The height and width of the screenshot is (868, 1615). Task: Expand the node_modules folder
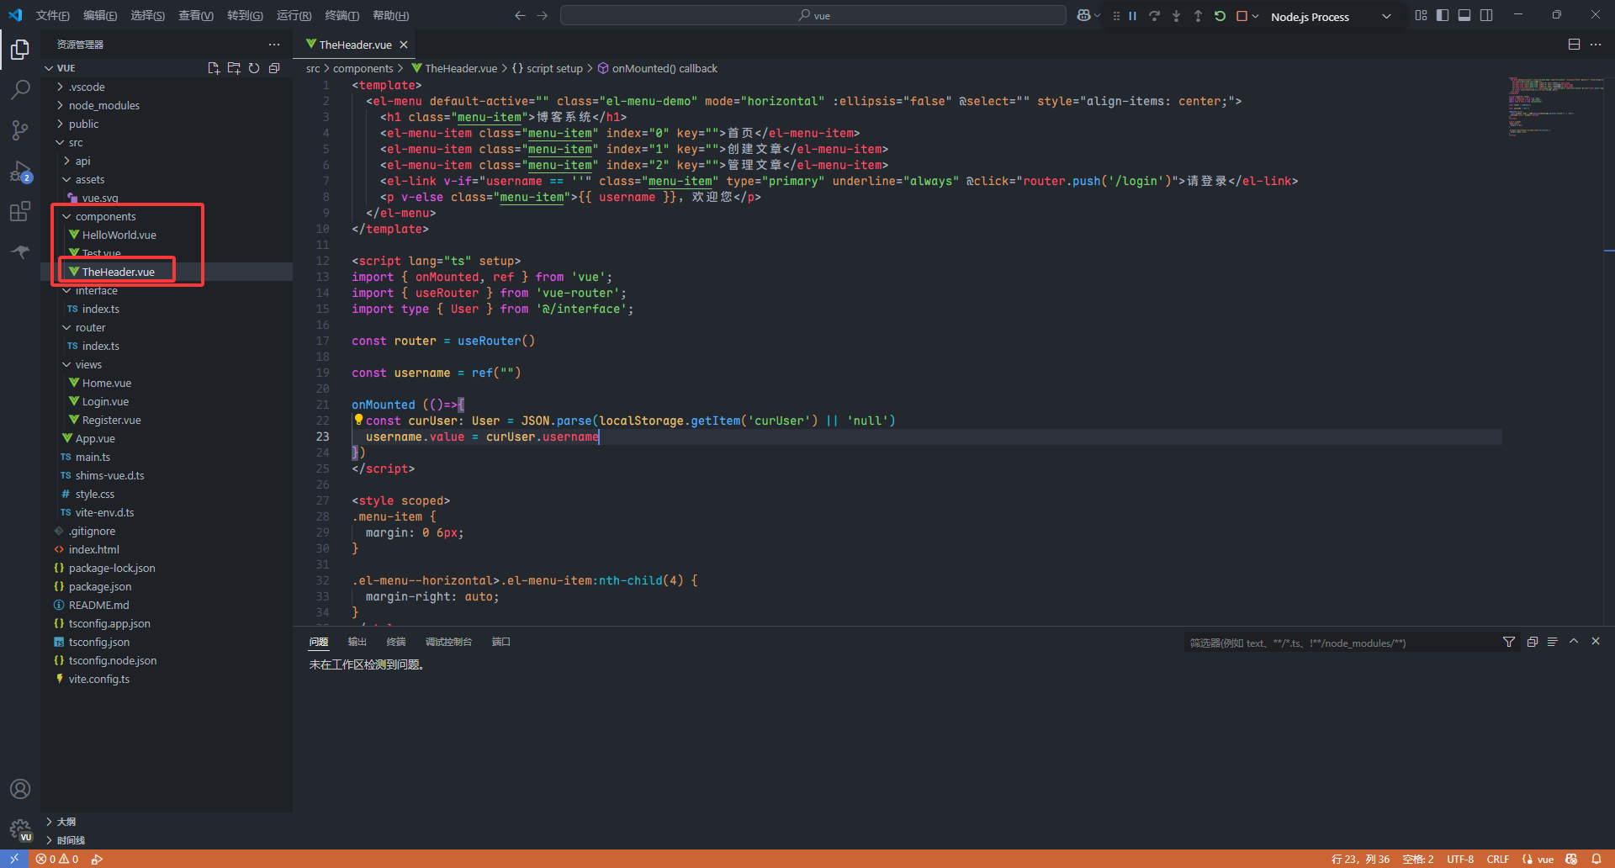103,105
